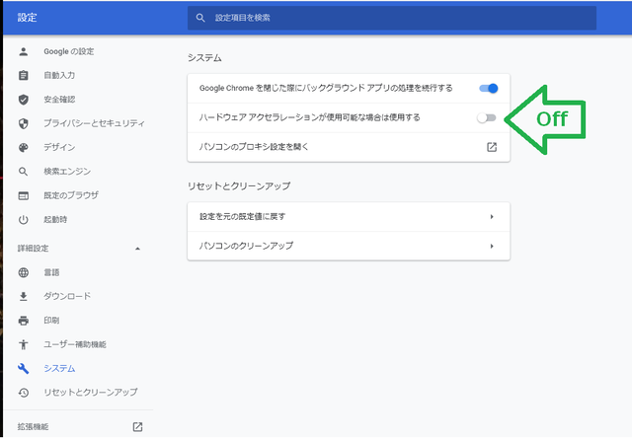Open the proxy settings external link
This screenshot has width=632, height=439.
point(492,147)
